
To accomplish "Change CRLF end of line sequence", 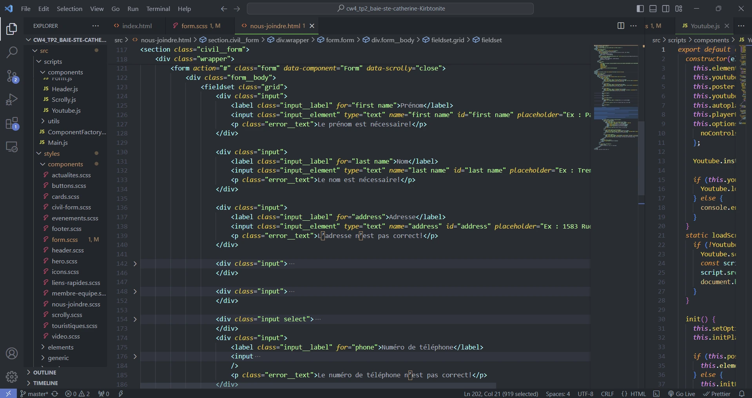I will (x=607, y=394).
